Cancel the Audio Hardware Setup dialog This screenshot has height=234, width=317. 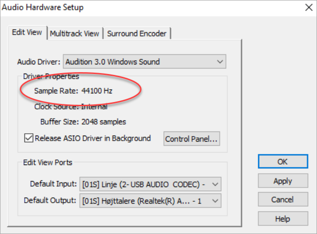point(283,200)
